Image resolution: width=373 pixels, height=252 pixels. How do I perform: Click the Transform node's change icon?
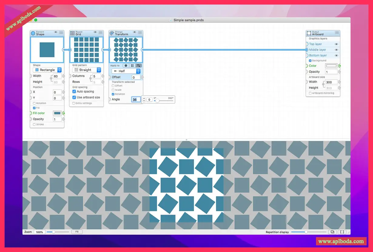pyautogui.click(x=112, y=33)
